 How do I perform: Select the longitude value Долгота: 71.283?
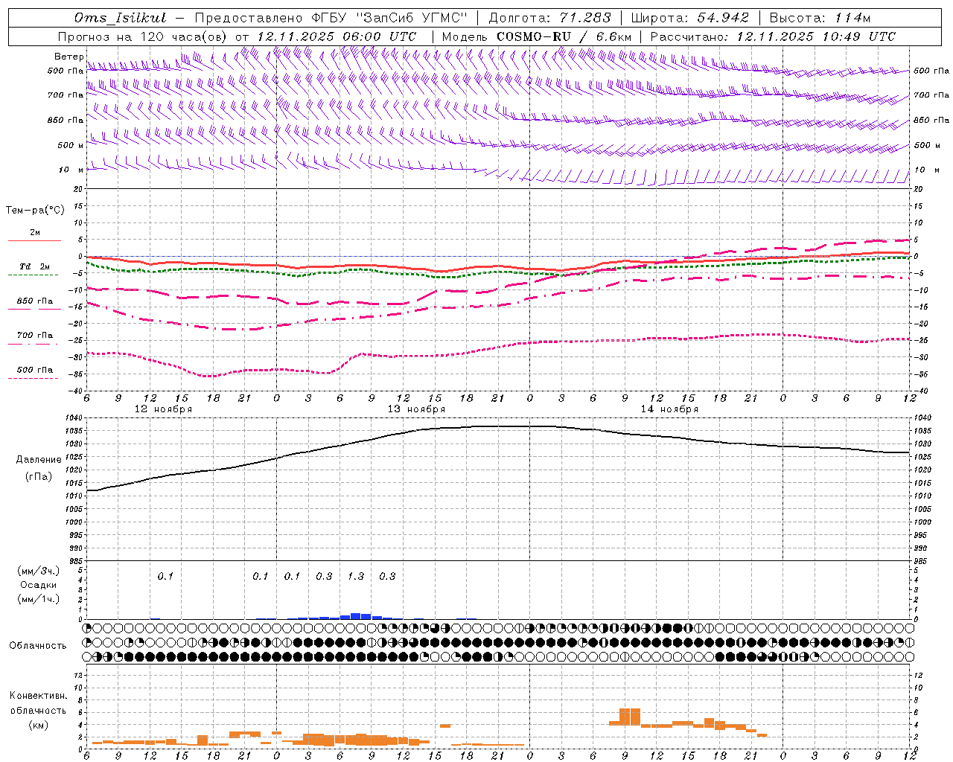[x=549, y=18]
